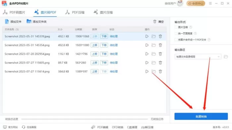232x130 pixels.
Task: Delete Screenshot 2023-05-31 145339.jpeg with trash icon
Action: (x=160, y=36)
